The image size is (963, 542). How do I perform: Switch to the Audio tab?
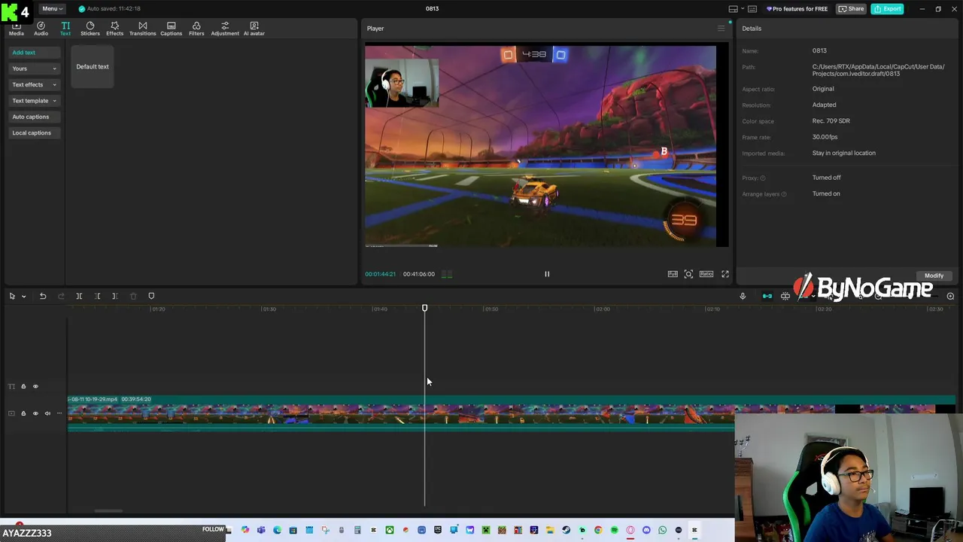(41, 29)
